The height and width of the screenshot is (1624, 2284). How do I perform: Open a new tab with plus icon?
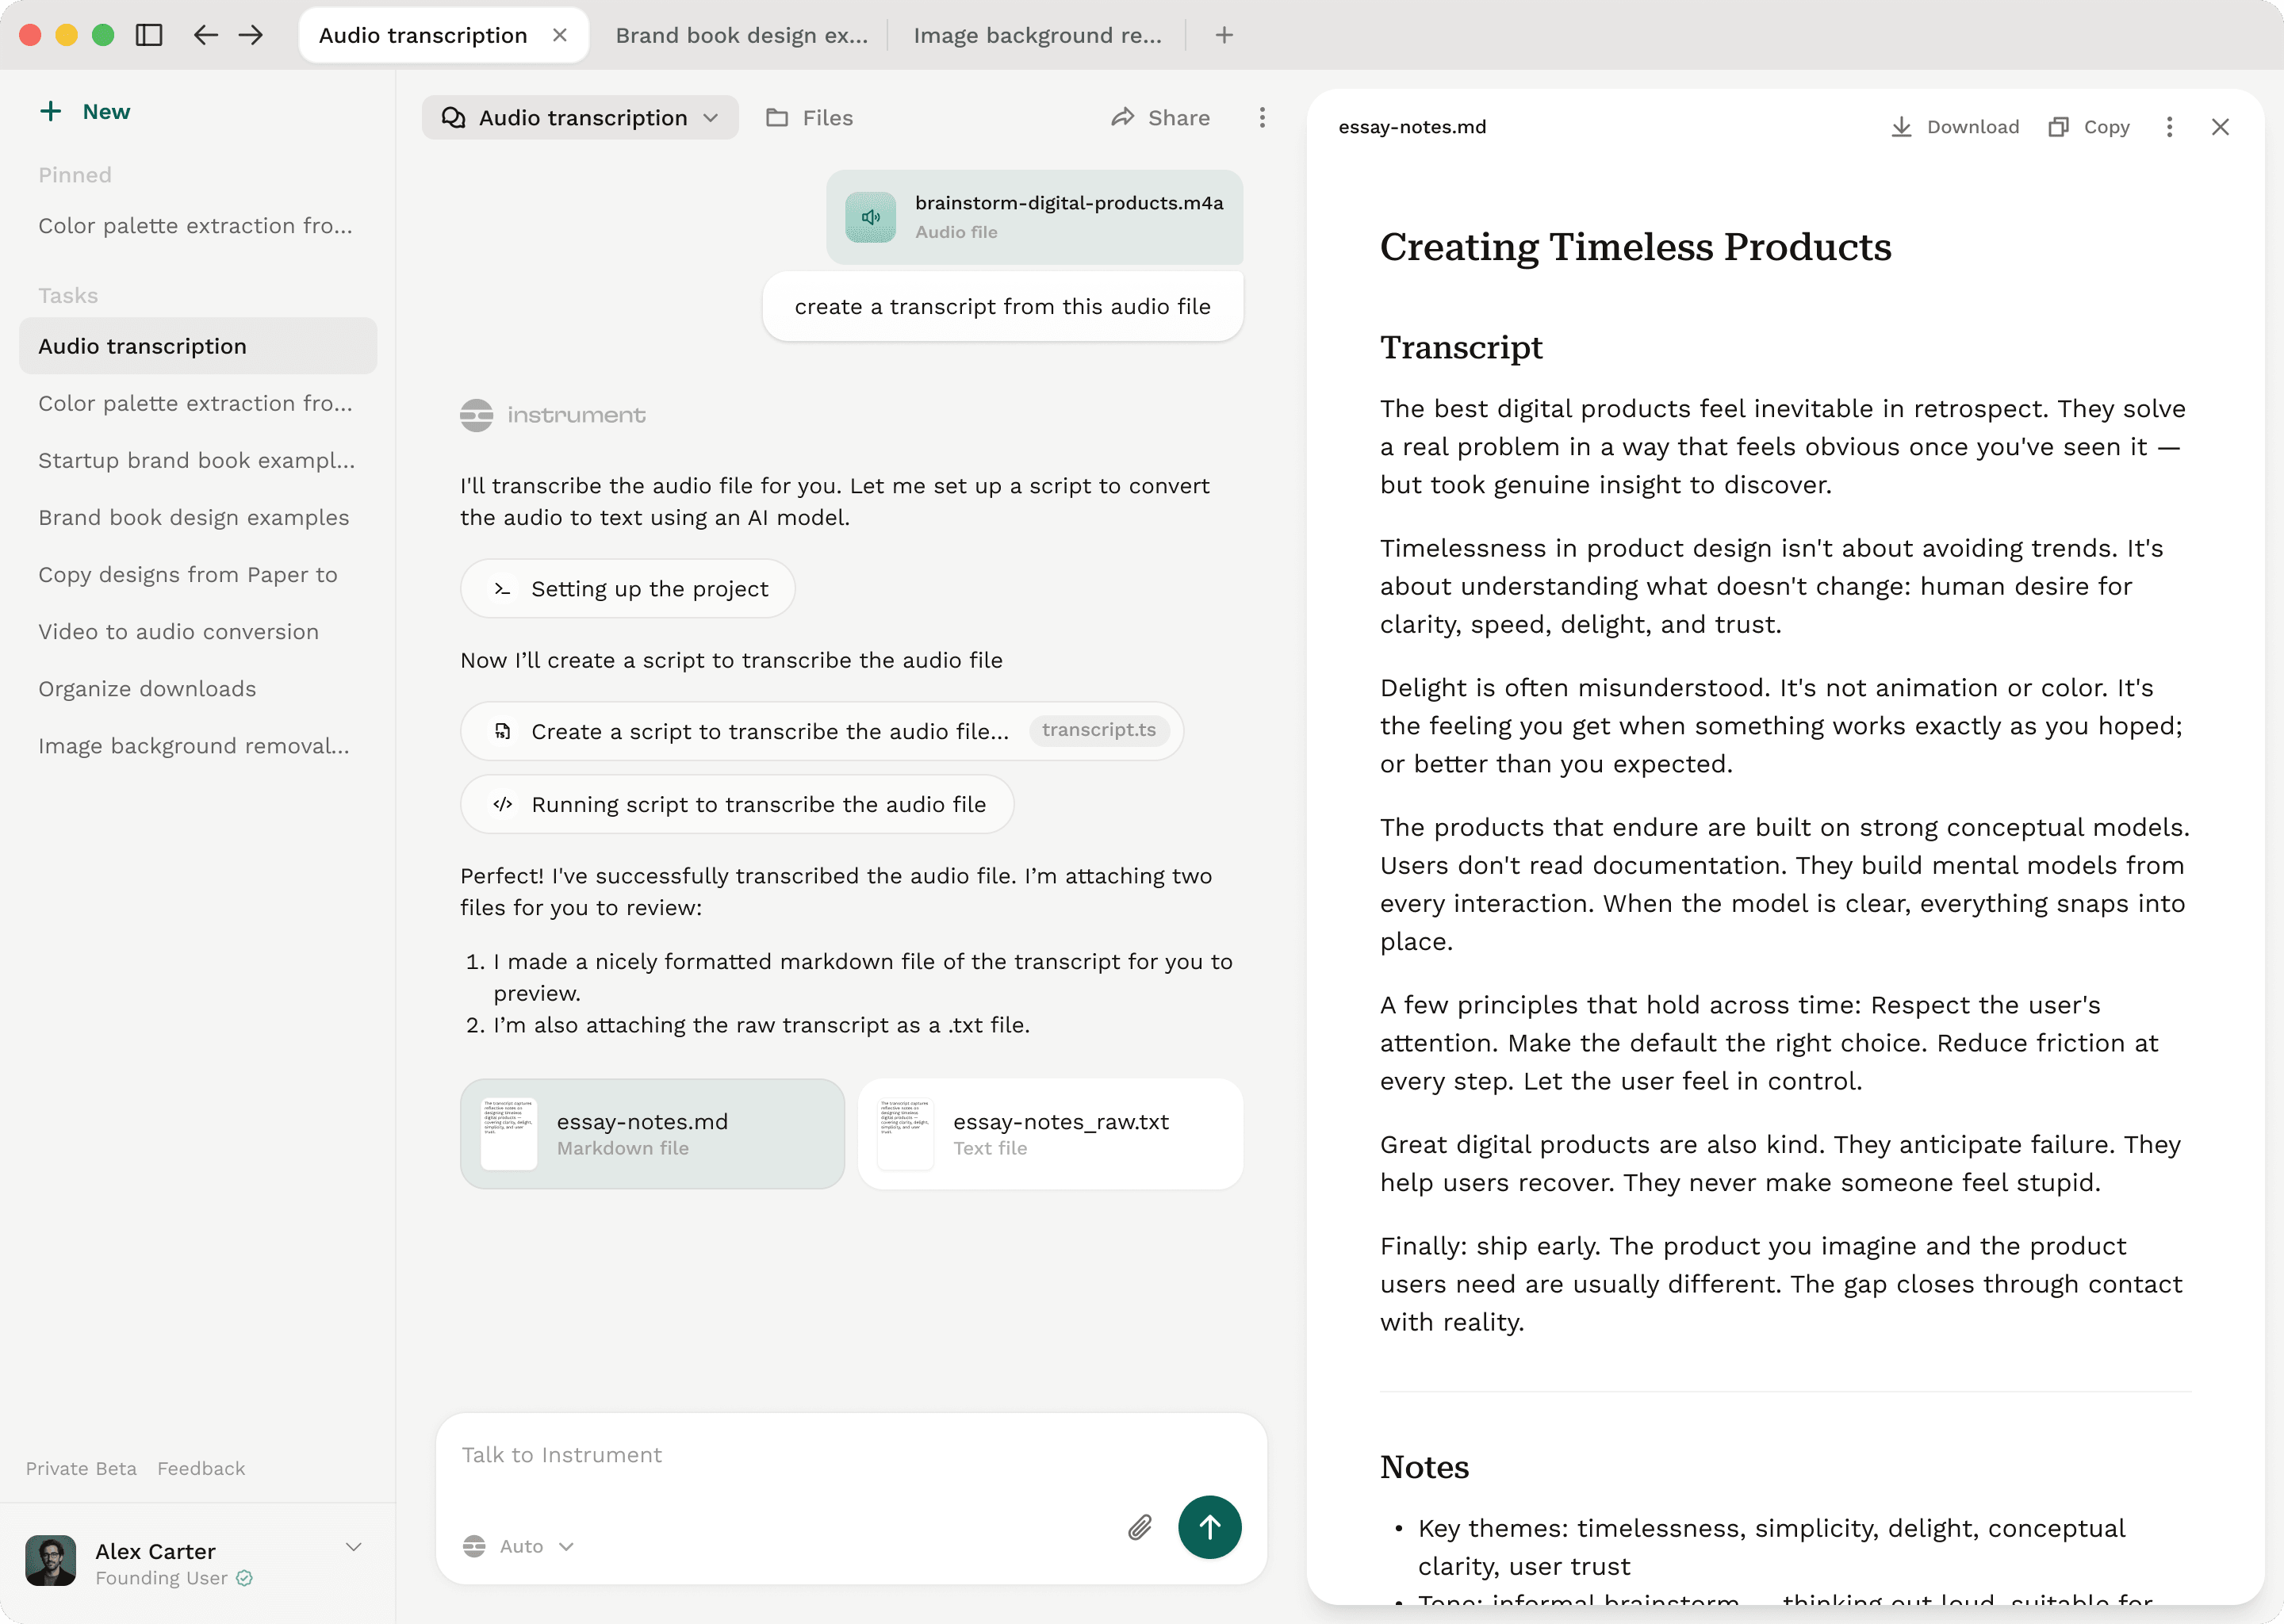(x=1224, y=35)
